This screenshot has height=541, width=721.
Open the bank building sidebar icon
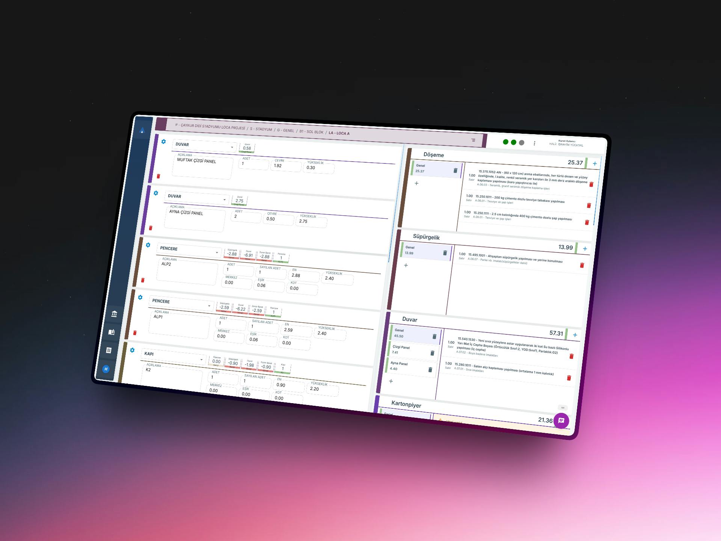click(x=114, y=314)
